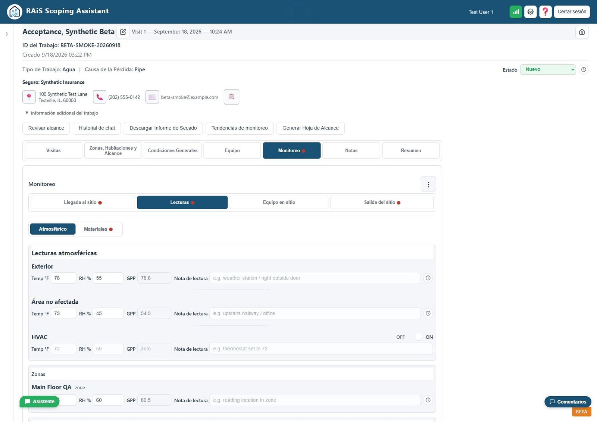Screen dimensions: 597x422
Task: Go to the Equipo tab
Action: 232,150
